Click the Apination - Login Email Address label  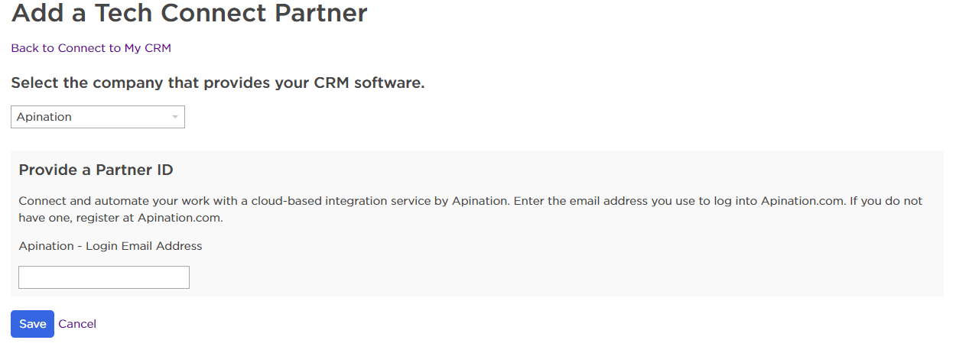pyautogui.click(x=110, y=246)
